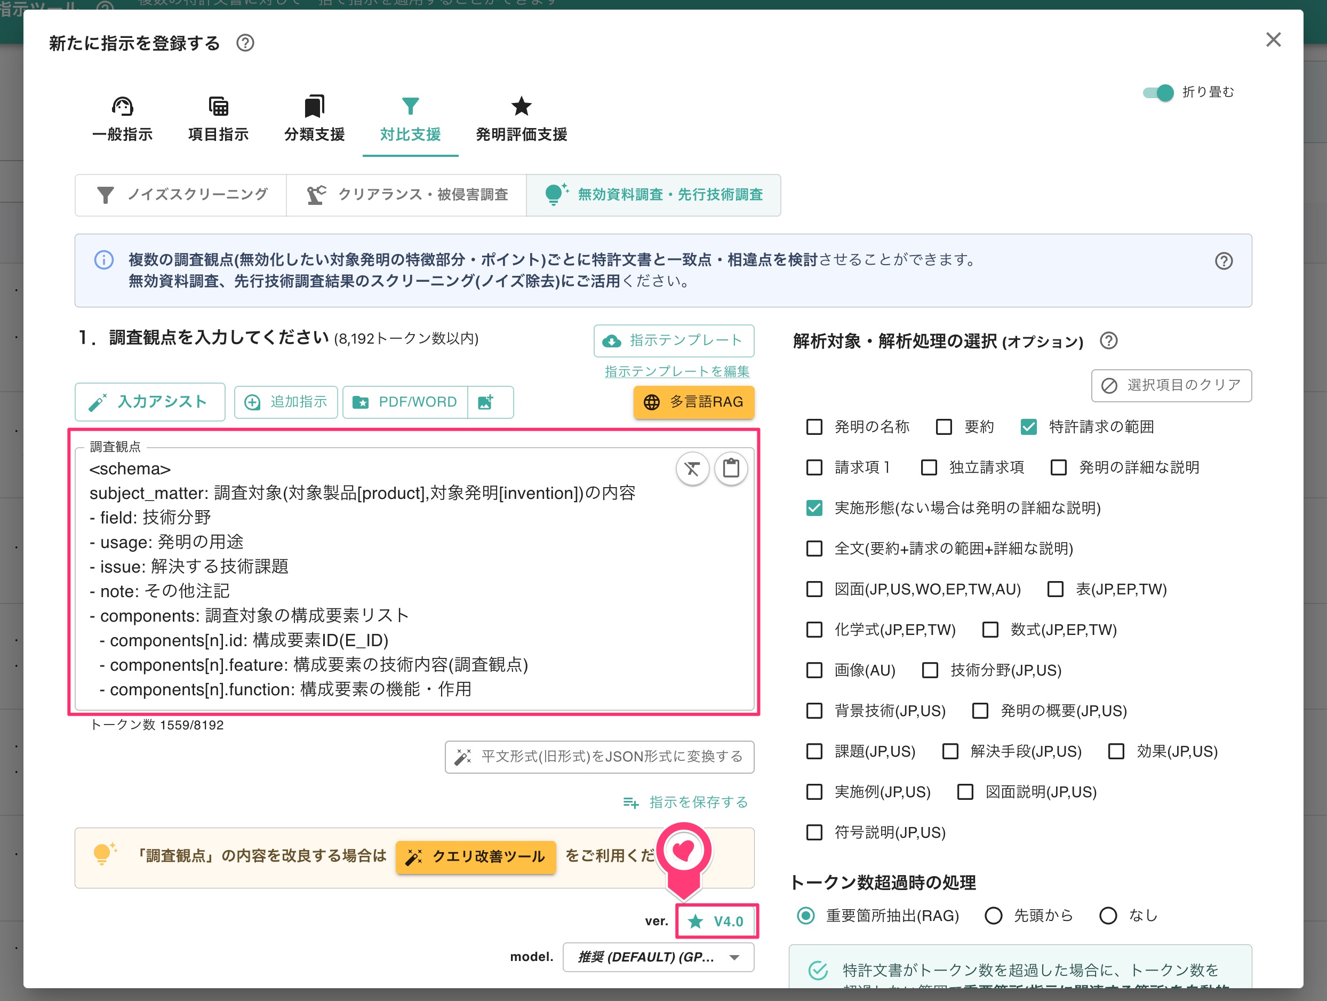Check the 要約 checkbox
The image size is (1327, 1001).
(944, 427)
